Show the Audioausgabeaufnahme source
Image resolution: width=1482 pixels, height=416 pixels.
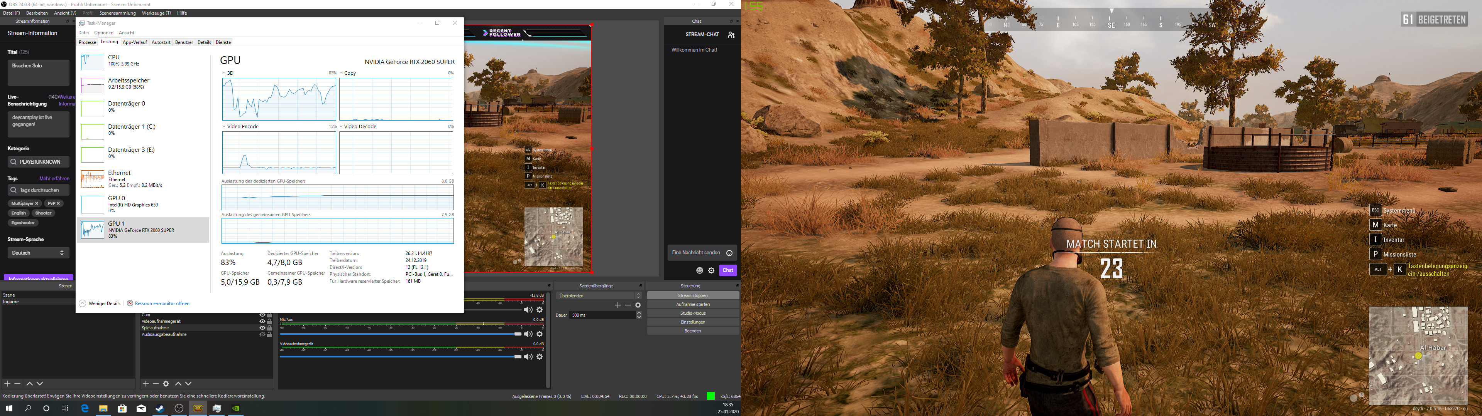[262, 334]
